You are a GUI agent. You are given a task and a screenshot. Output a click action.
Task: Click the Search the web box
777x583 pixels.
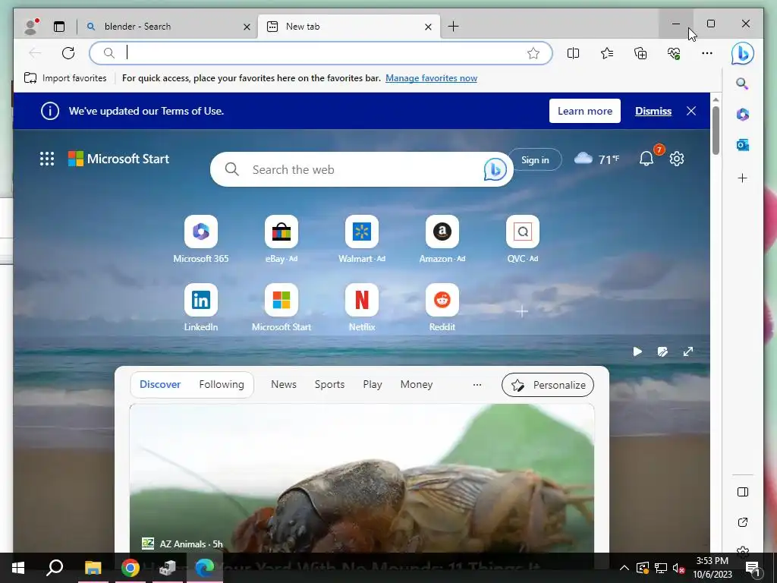tap(362, 169)
